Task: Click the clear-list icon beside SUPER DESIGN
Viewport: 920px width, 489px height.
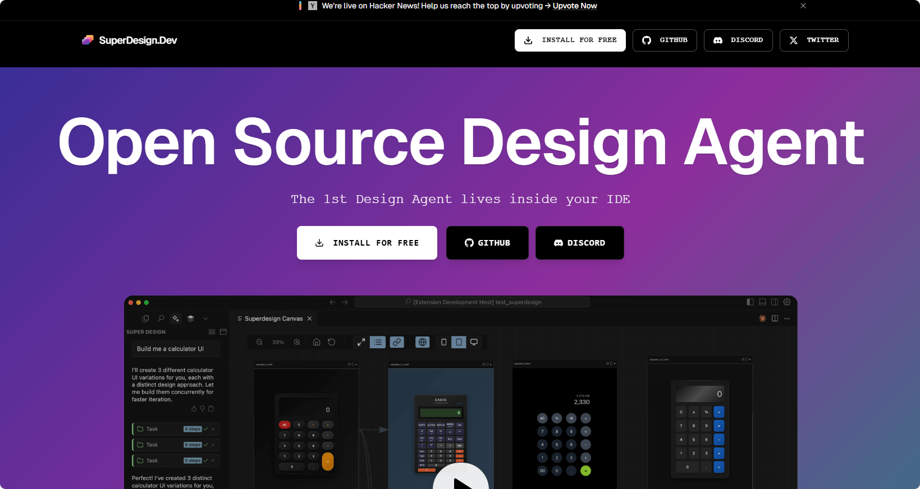Action: (212, 332)
